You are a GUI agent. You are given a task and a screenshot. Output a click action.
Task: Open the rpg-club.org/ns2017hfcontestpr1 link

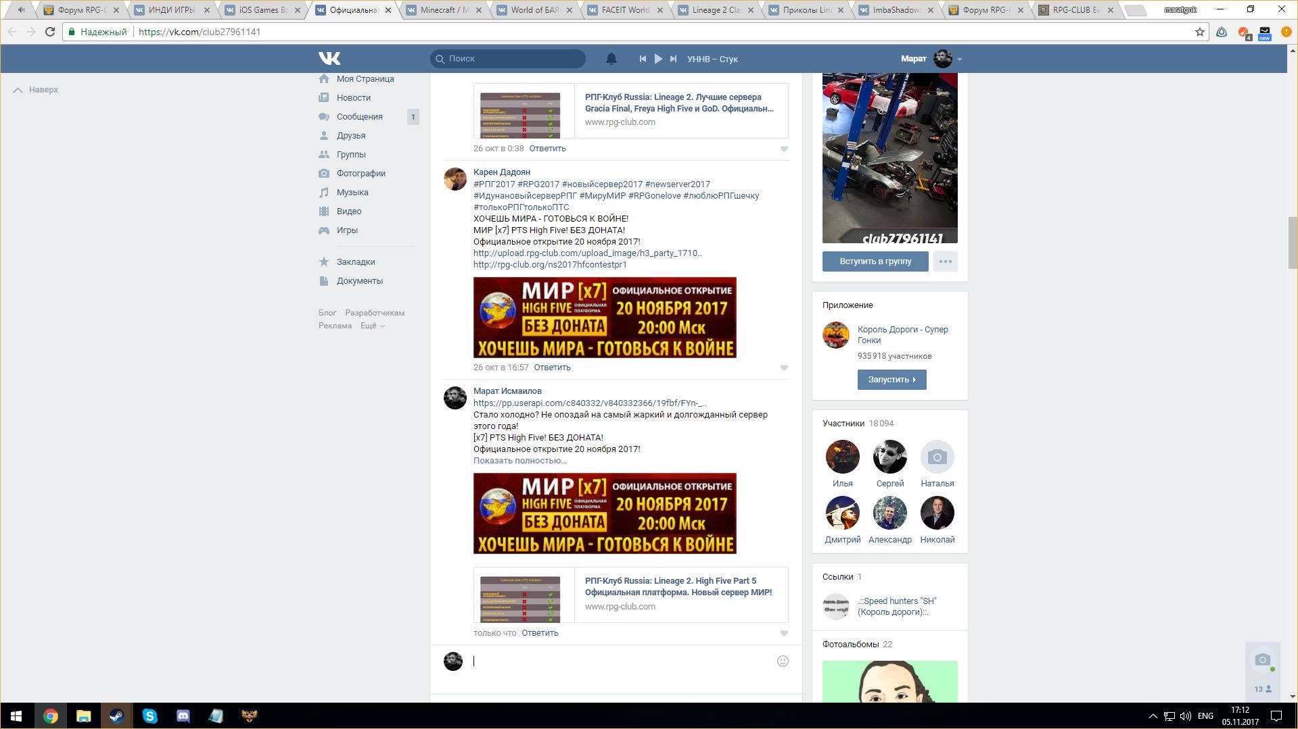pos(550,265)
